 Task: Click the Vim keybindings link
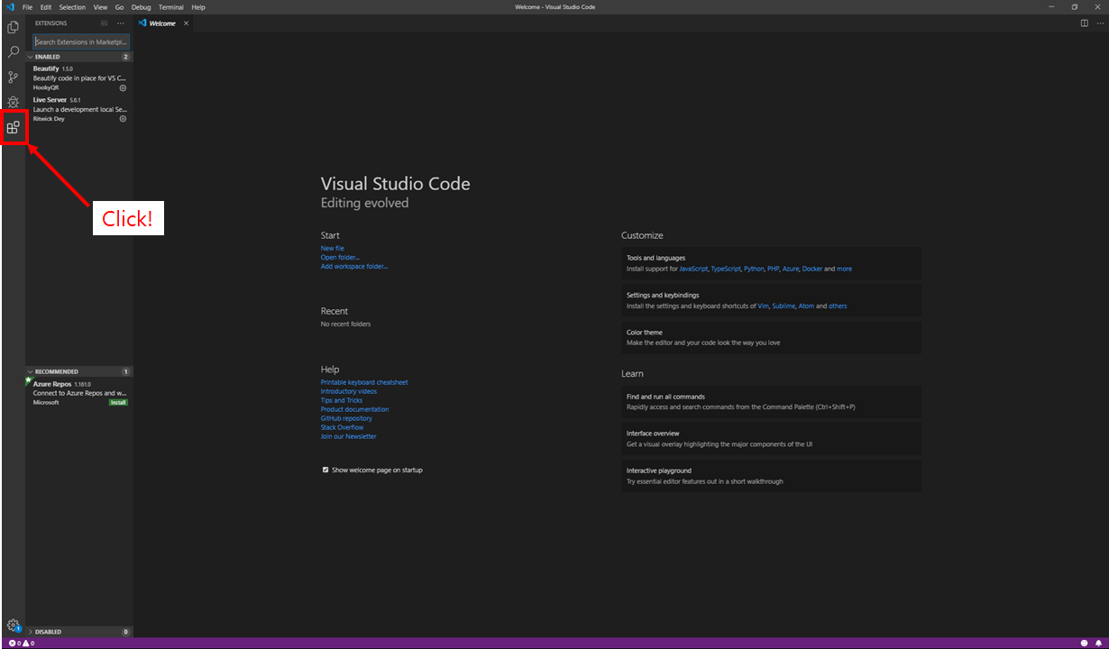763,306
